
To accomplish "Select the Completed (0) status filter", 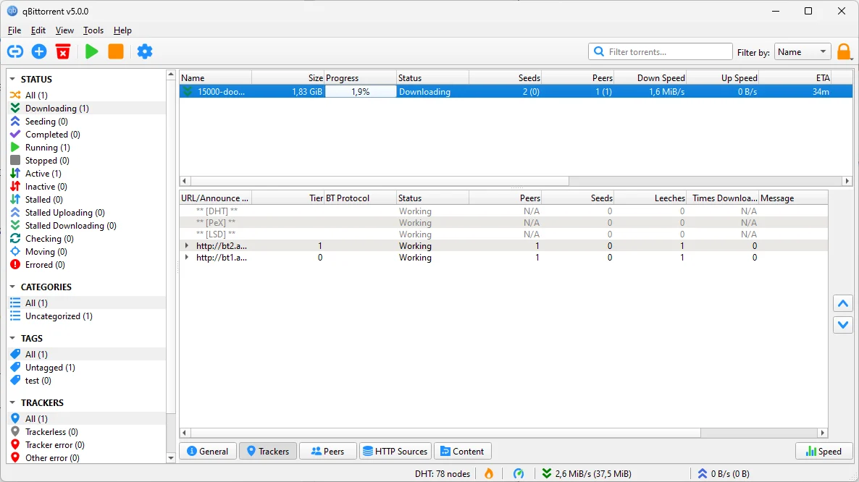I will (87, 135).
